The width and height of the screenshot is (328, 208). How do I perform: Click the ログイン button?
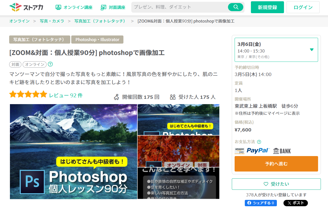pyautogui.click(x=303, y=7)
